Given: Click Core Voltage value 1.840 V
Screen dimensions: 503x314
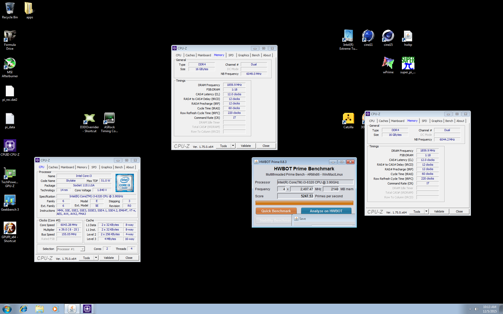Looking at the screenshot, I should click(x=102, y=190).
